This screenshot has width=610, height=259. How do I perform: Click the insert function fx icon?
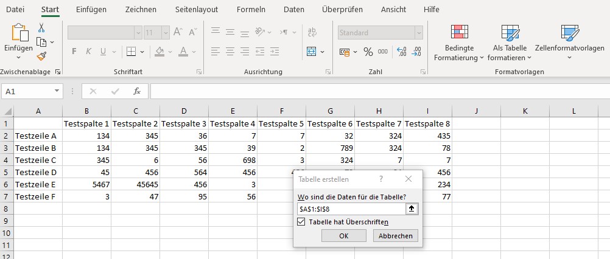(x=137, y=91)
